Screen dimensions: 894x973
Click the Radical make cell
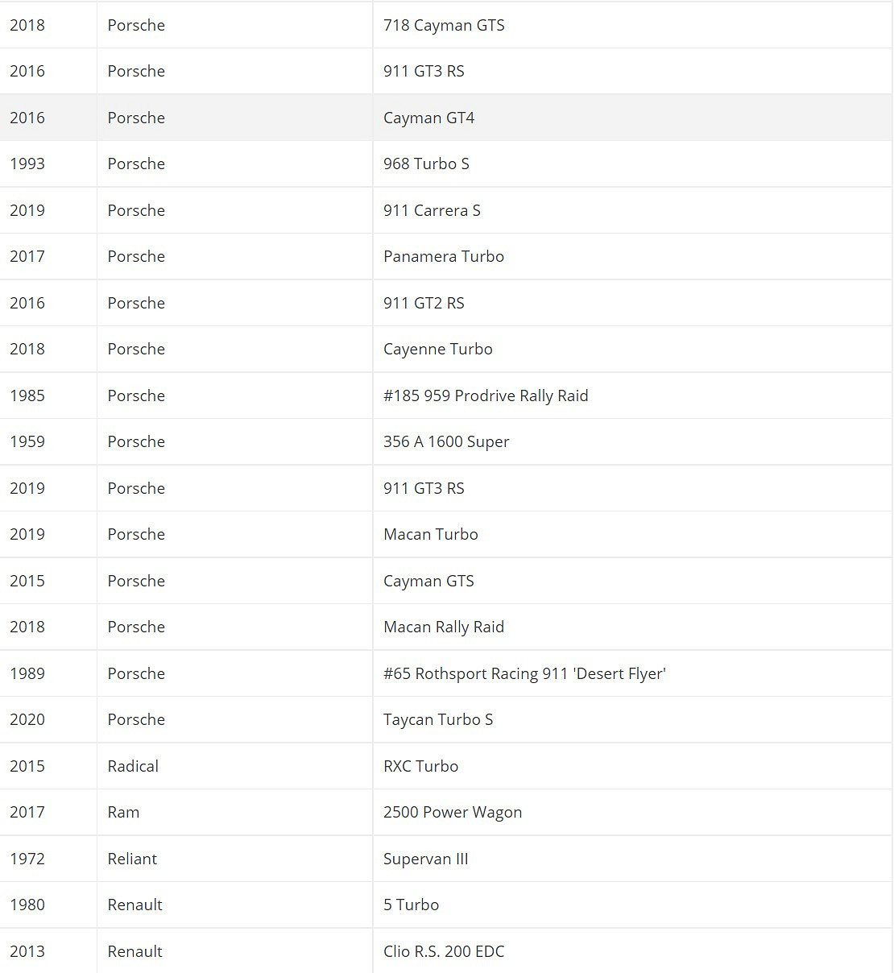tap(133, 766)
